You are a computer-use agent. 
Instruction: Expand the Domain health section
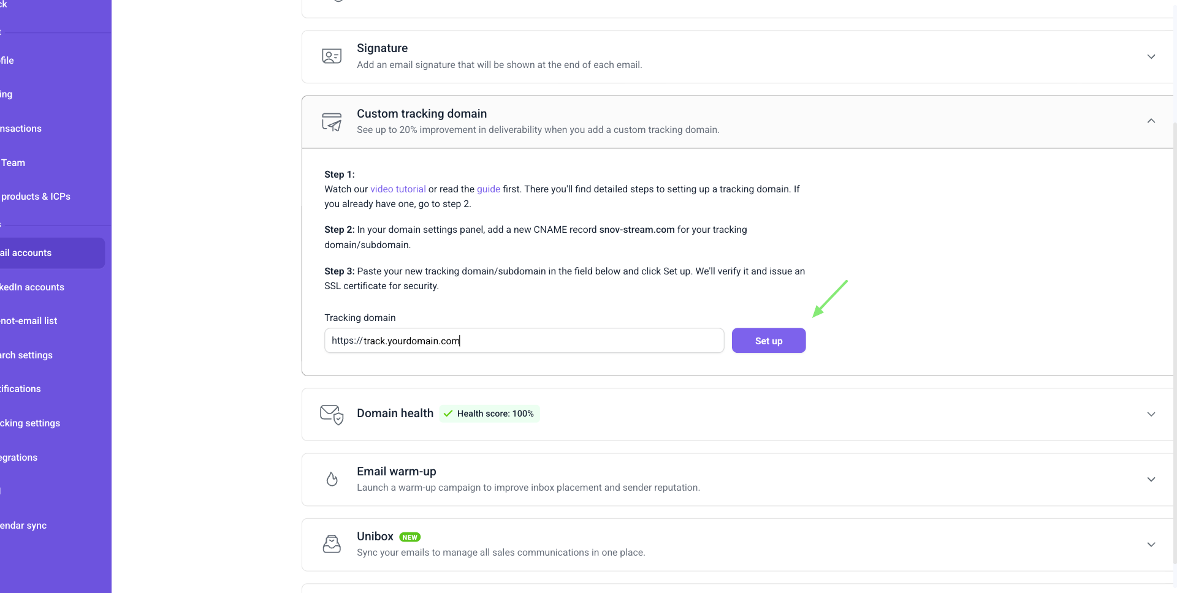click(x=1151, y=414)
